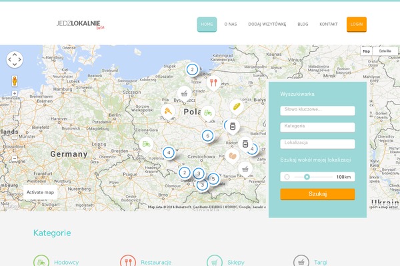Select the green tractor marker west of Wrocław

point(146,145)
